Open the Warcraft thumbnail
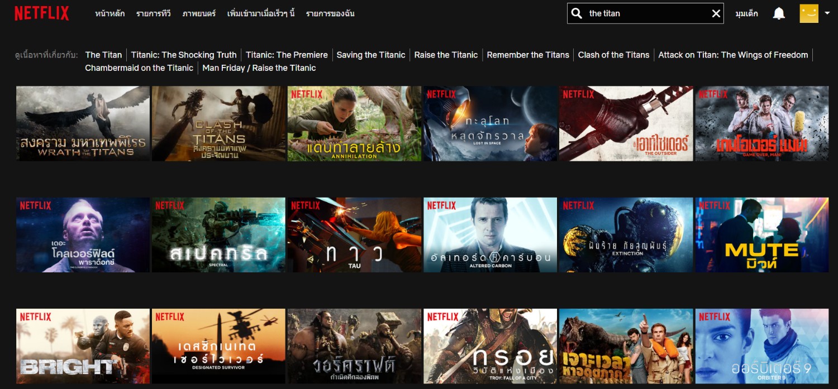 [354, 346]
